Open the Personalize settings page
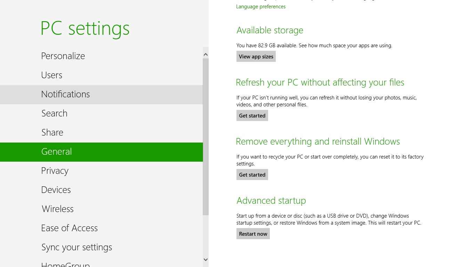The image size is (475, 267). tap(63, 56)
